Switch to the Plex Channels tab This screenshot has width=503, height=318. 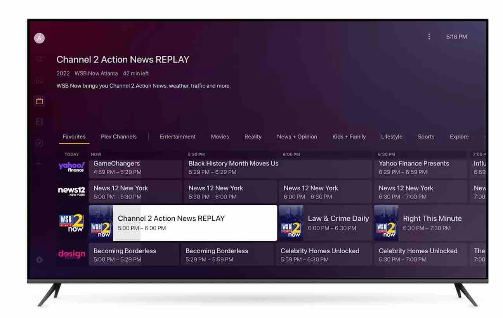coord(119,137)
